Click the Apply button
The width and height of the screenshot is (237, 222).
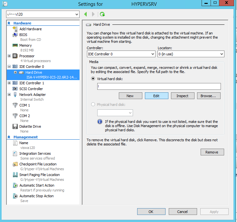214,212
